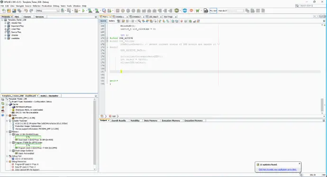Click the How do I? search field
327x177 pixels.
pyautogui.click(x=235, y=10)
